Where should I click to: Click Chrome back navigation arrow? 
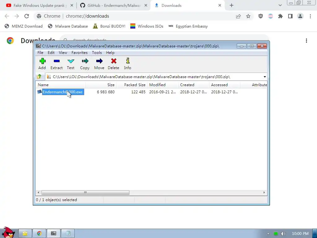pyautogui.click(x=7, y=16)
